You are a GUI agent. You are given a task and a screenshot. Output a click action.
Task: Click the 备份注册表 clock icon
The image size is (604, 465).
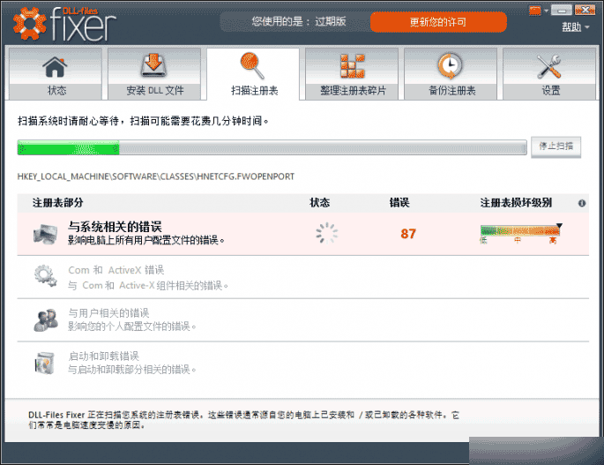click(451, 67)
